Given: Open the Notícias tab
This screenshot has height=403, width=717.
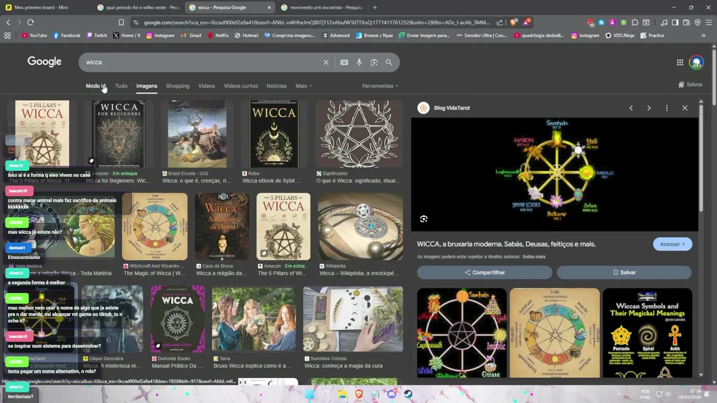Looking at the screenshot, I should point(276,86).
